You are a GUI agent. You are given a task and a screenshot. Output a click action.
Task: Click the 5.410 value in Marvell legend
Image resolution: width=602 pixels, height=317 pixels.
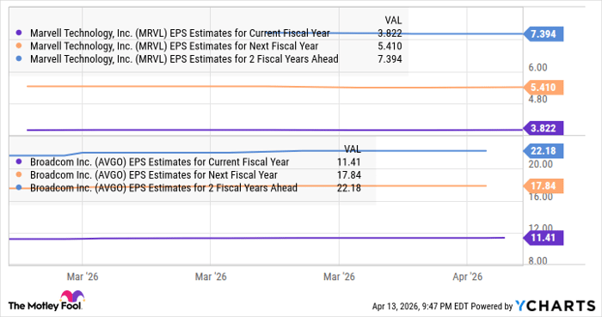point(390,46)
